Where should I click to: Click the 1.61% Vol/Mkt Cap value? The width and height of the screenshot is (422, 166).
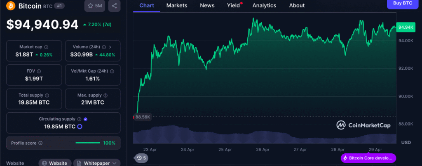(93, 79)
